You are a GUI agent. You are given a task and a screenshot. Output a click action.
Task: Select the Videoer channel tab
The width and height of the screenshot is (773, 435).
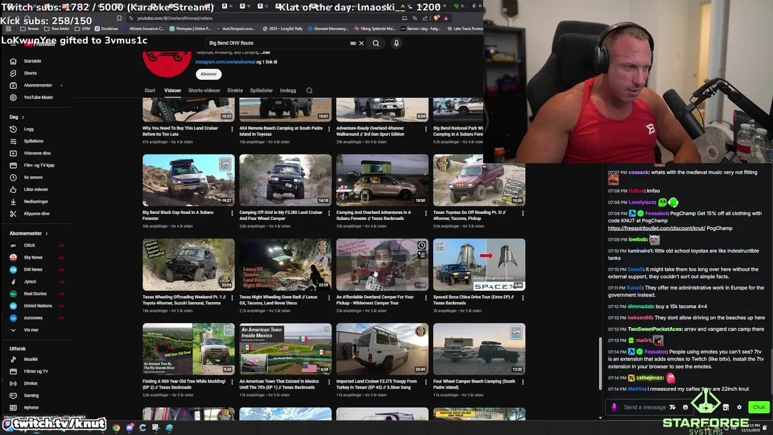tap(173, 91)
